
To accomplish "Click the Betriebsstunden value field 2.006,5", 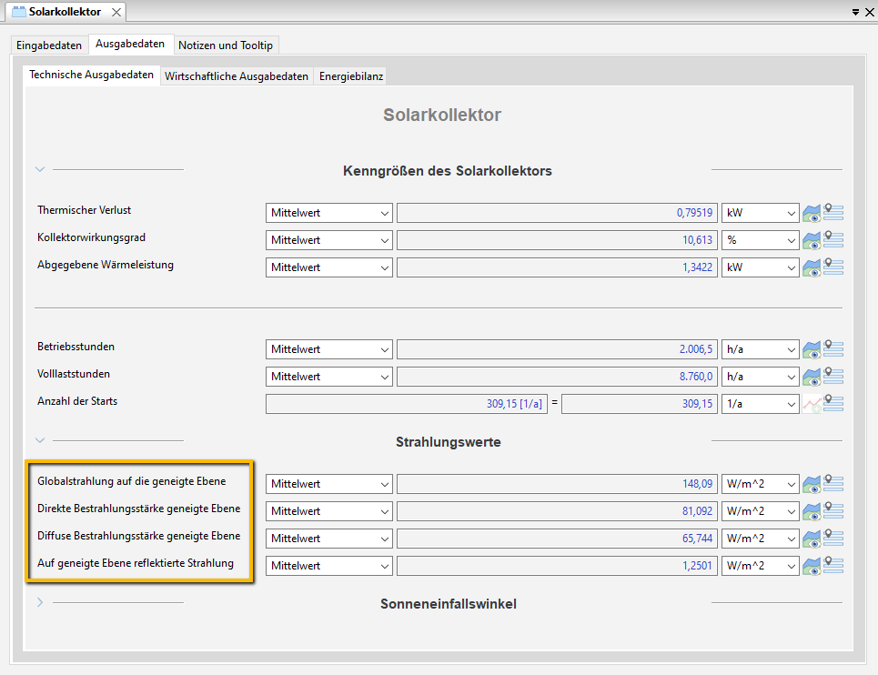I will (x=557, y=349).
